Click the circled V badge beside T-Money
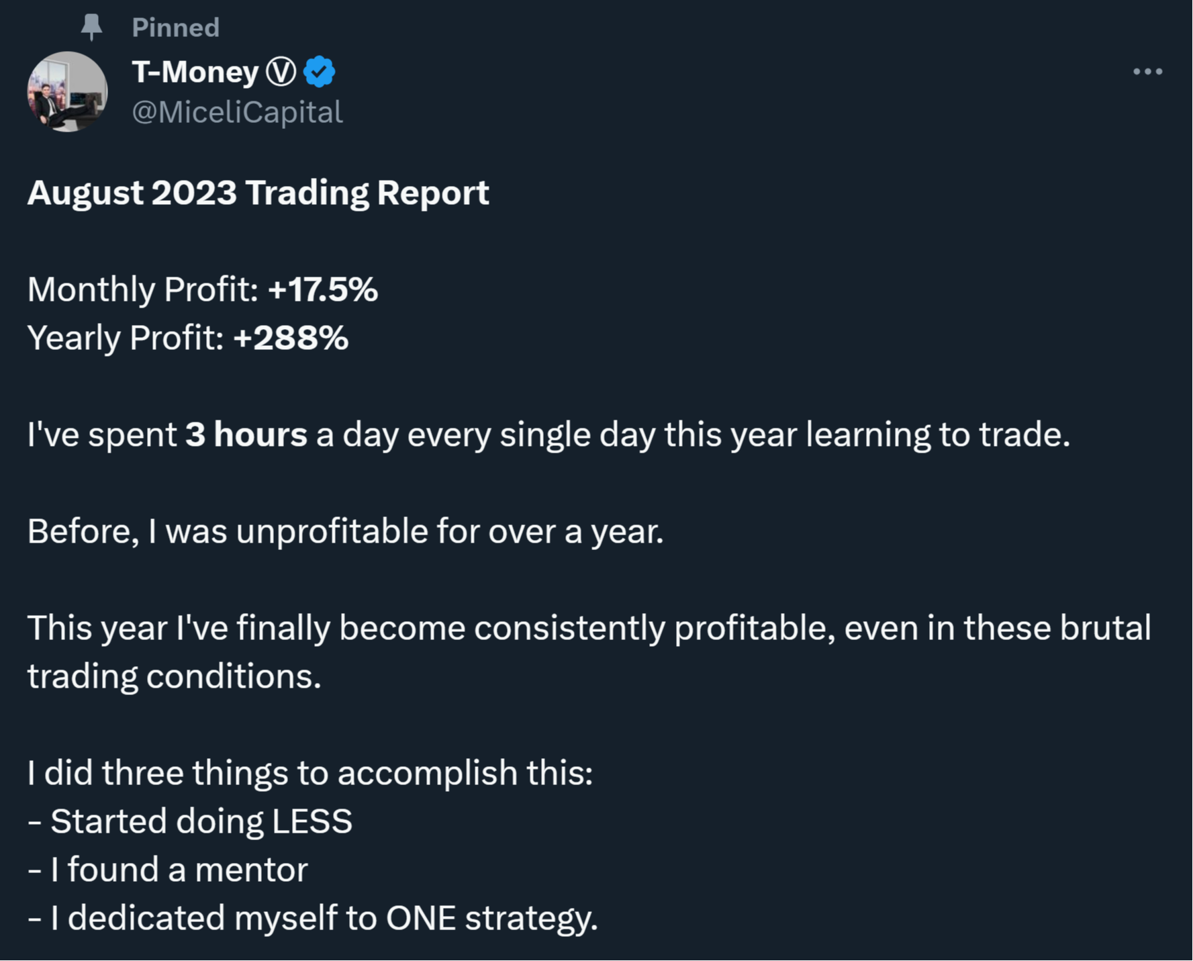1193x961 pixels. [281, 72]
